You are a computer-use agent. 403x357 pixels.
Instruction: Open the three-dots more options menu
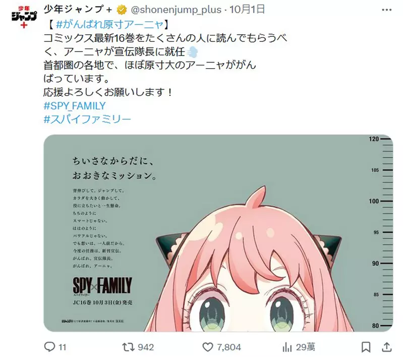[386, 10]
